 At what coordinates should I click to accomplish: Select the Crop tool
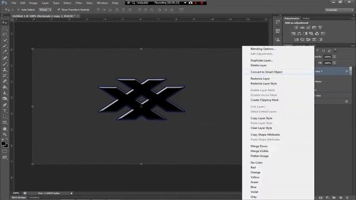click(x=4, y=46)
